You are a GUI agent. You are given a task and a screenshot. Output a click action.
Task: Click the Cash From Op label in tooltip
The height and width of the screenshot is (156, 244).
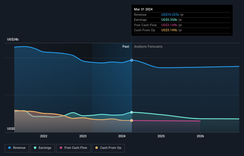tap(144, 30)
